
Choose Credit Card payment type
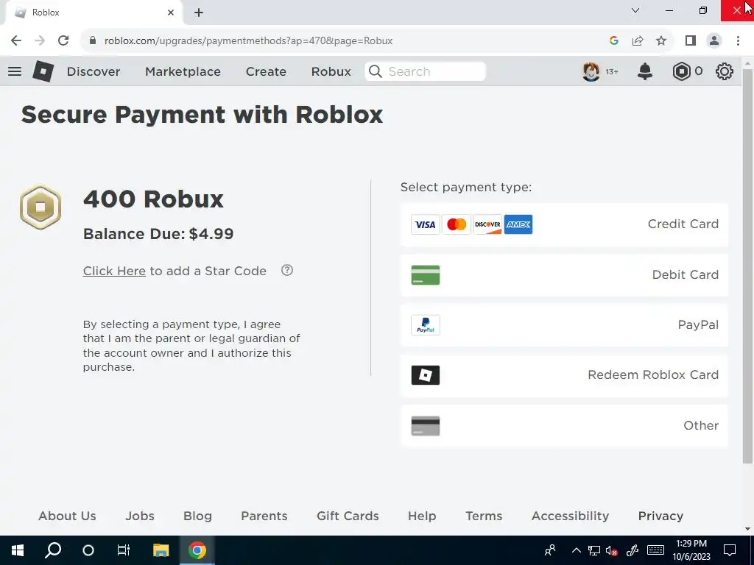tap(564, 224)
